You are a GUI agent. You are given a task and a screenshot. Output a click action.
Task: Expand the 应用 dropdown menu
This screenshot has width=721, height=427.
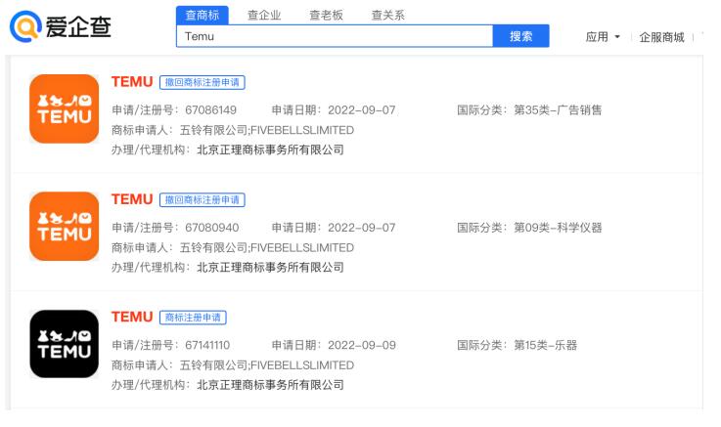(605, 37)
